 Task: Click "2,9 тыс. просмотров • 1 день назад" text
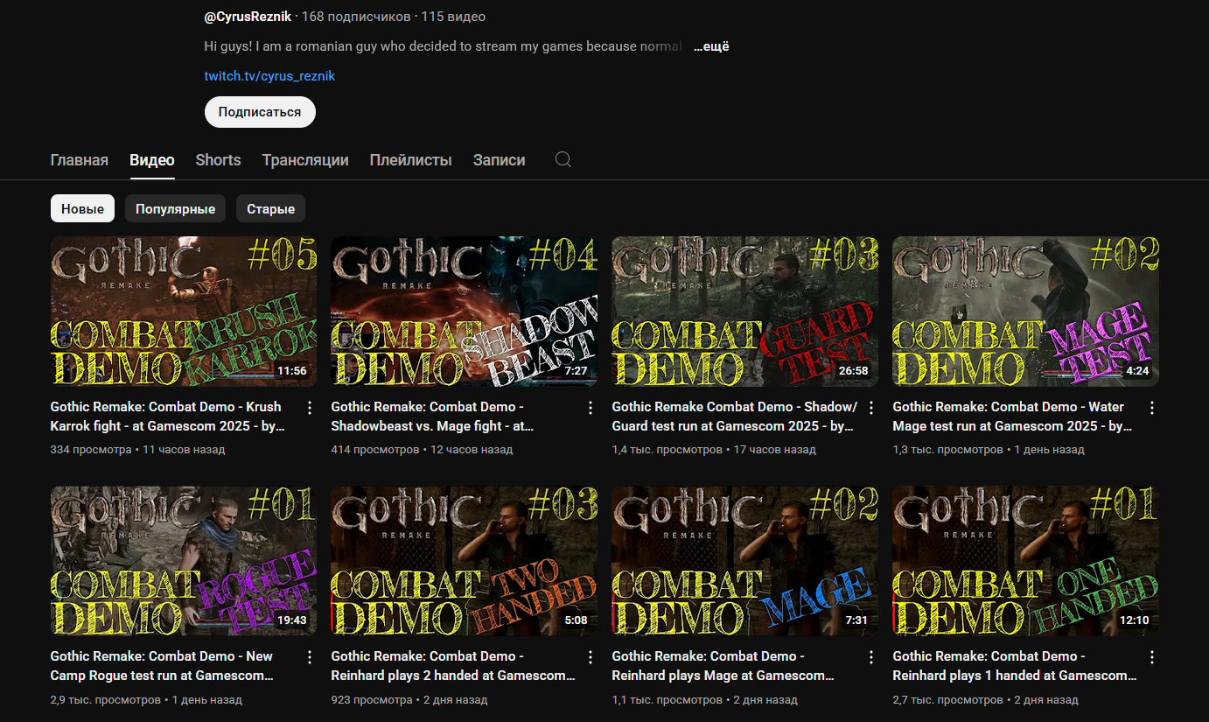coord(146,700)
